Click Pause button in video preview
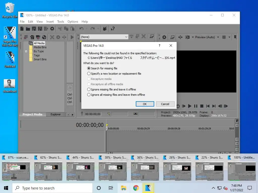Image resolution: width=258 pixels, height=193 pixels. click(196, 106)
